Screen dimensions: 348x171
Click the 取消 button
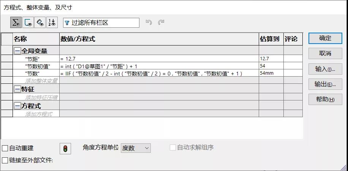coord(325,53)
